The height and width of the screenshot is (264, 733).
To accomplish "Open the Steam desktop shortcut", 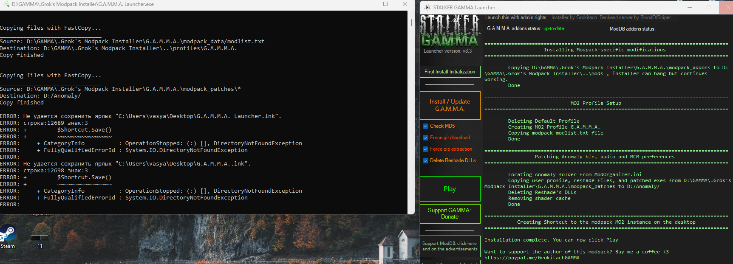I will [8, 235].
